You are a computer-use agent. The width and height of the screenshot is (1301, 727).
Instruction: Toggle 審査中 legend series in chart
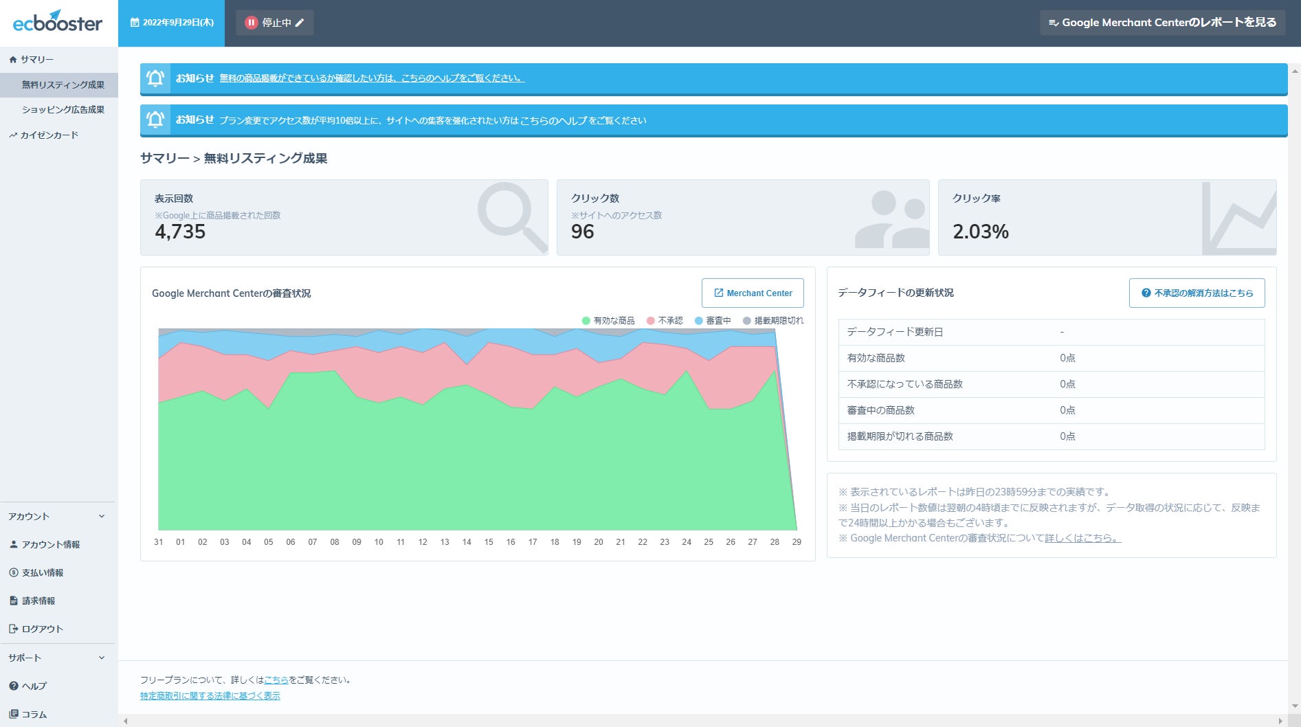pos(713,321)
